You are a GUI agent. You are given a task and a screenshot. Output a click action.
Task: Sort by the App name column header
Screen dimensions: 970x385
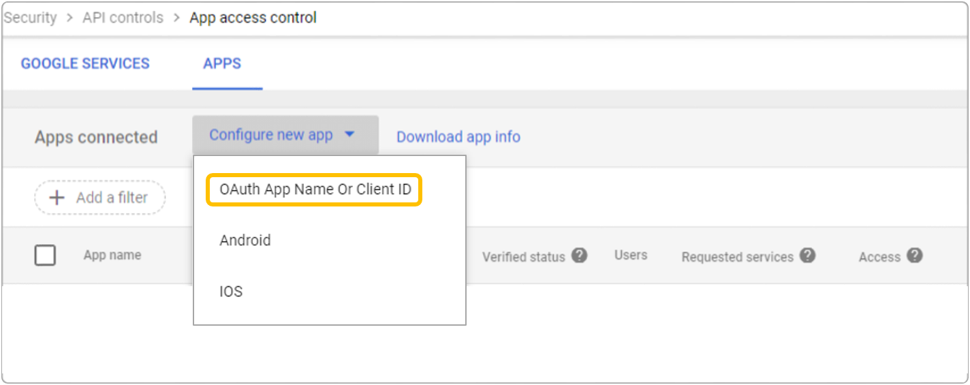[112, 256]
